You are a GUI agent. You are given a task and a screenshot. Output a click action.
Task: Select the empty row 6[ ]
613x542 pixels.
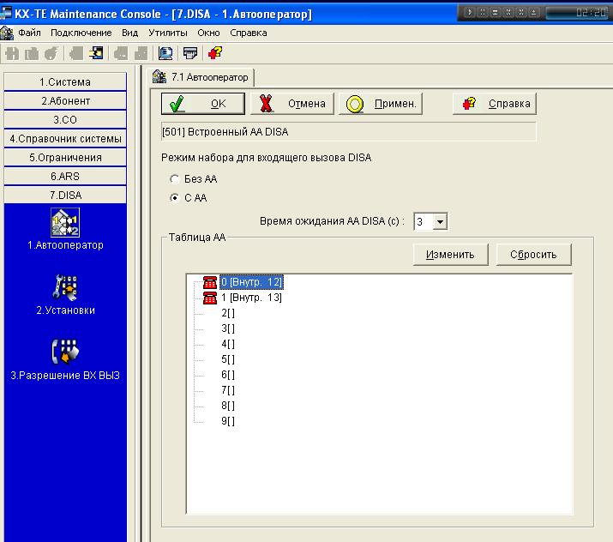(228, 375)
